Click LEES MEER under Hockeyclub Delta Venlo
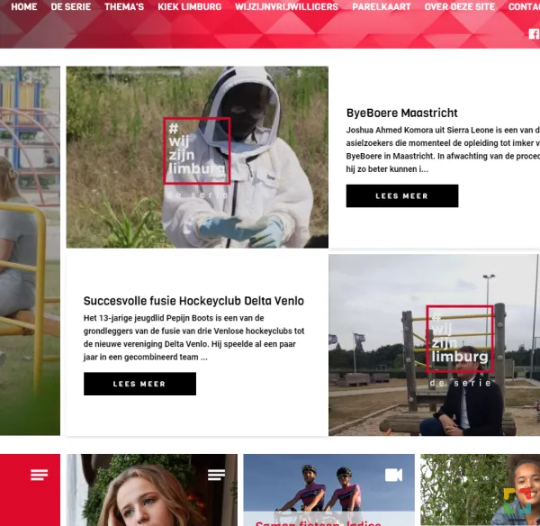 tap(139, 384)
